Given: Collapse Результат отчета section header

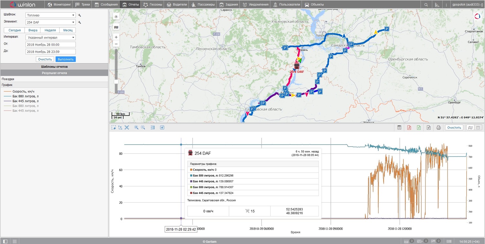Looking at the screenshot, I should click(x=54, y=73).
